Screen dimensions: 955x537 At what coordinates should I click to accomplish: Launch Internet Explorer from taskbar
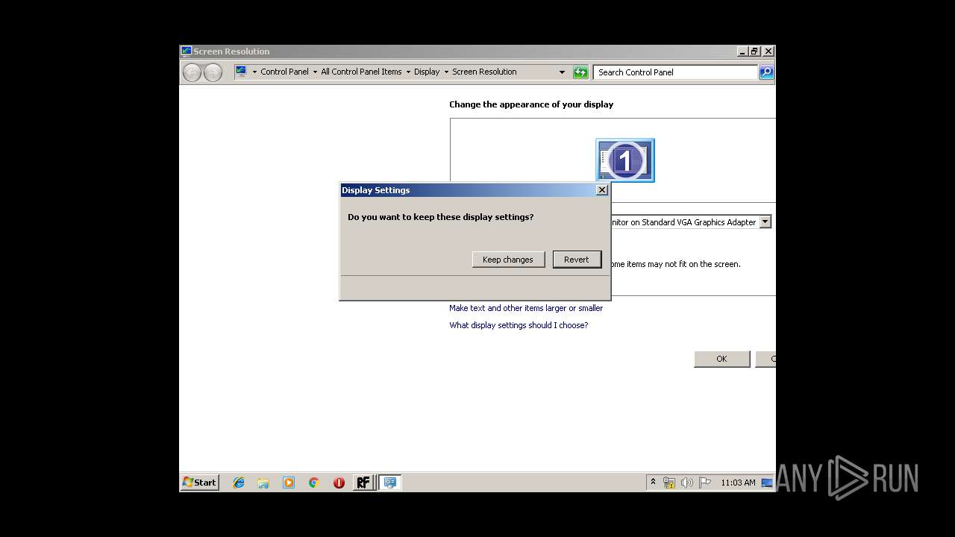(x=239, y=483)
